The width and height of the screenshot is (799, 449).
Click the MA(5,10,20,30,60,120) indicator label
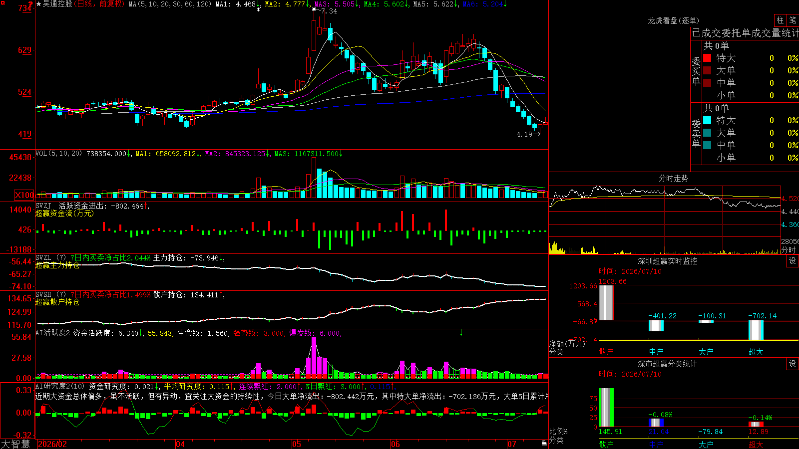[170, 4]
